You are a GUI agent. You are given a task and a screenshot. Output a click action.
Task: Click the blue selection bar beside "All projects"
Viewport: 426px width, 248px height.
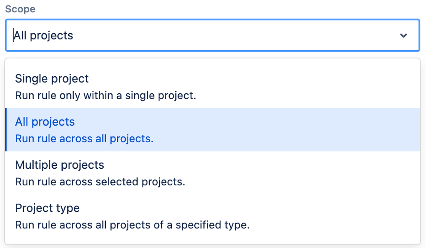pyautogui.click(x=6, y=130)
